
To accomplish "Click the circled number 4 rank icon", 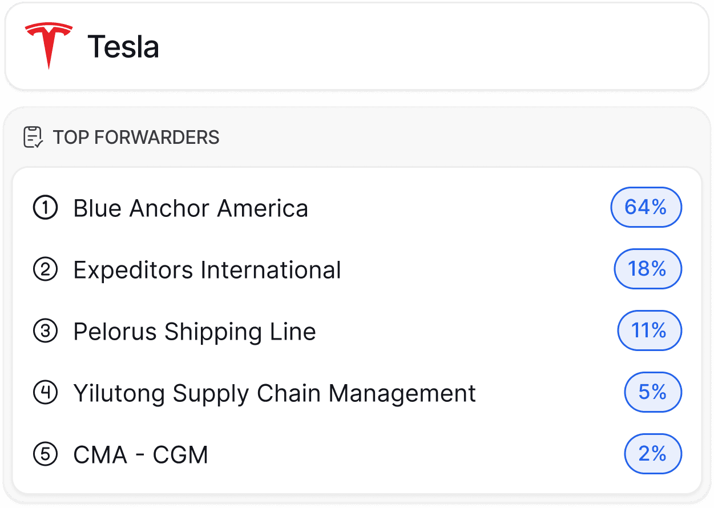I will [46, 393].
